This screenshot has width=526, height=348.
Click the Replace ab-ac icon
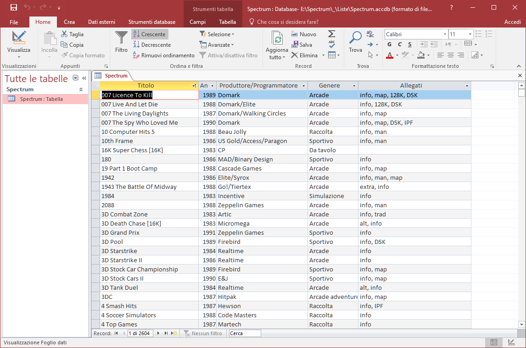coord(370,34)
